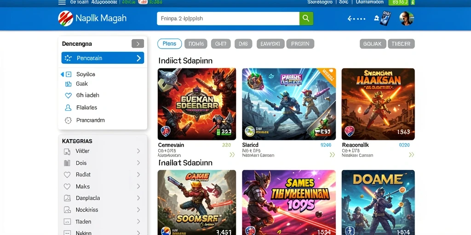Open the Cemevain game thumbnail
The height and width of the screenshot is (235, 471).
(197, 104)
